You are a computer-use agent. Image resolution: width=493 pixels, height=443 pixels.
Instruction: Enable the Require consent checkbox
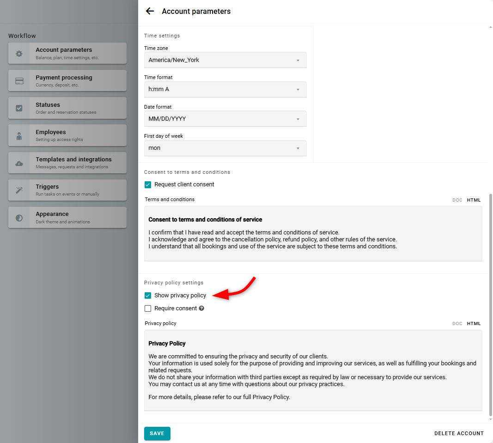148,308
